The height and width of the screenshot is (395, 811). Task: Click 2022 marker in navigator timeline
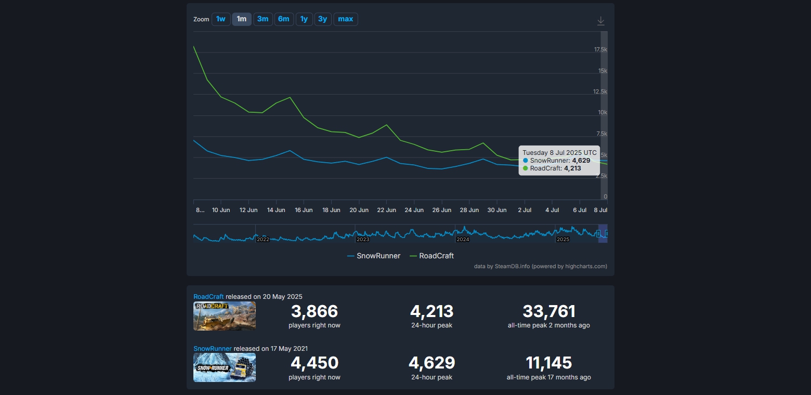coord(263,240)
